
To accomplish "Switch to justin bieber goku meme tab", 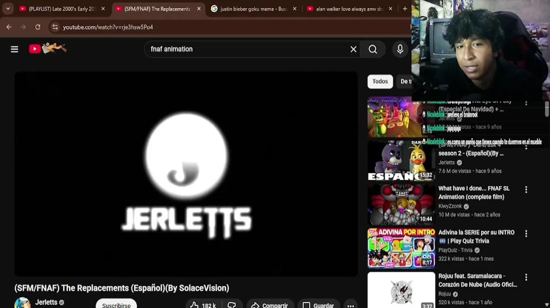I will click(254, 9).
